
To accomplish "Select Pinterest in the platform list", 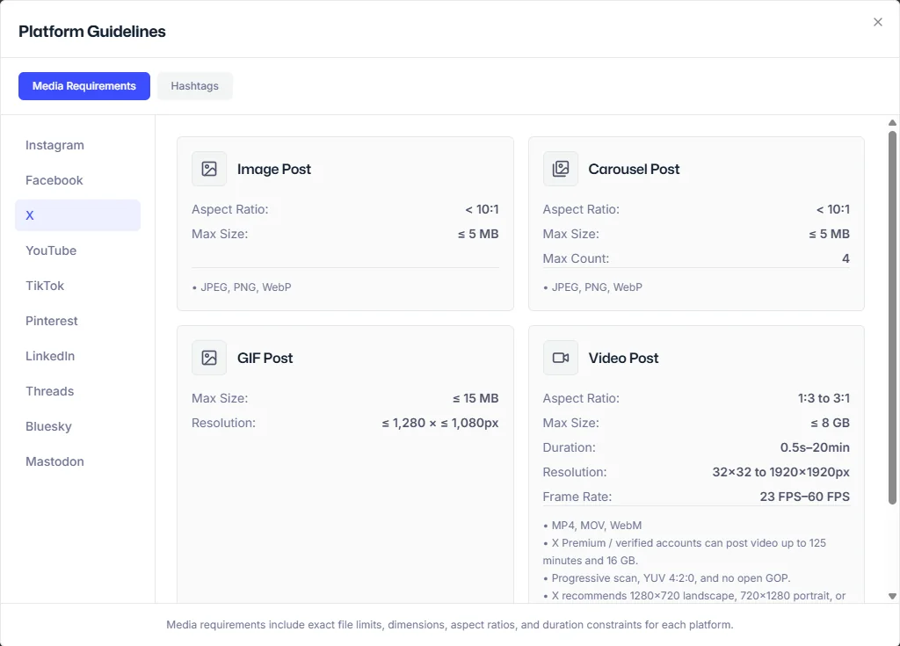I will point(77,321).
